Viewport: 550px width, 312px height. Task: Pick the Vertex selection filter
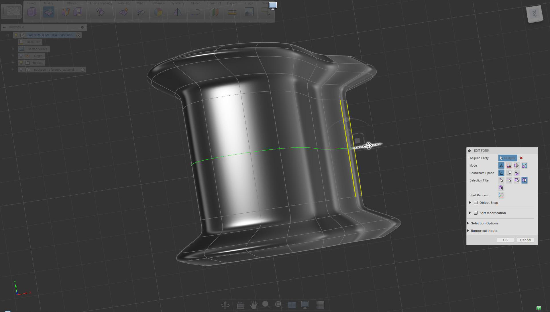(501, 180)
